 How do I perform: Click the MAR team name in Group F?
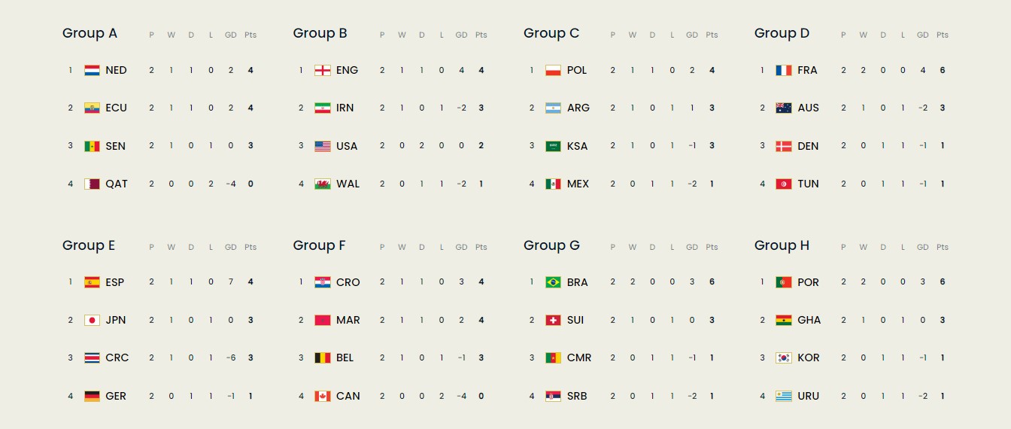348,320
